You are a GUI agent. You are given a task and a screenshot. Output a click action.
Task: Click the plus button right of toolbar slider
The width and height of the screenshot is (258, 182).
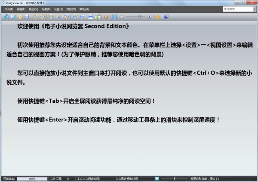pos(149,17)
